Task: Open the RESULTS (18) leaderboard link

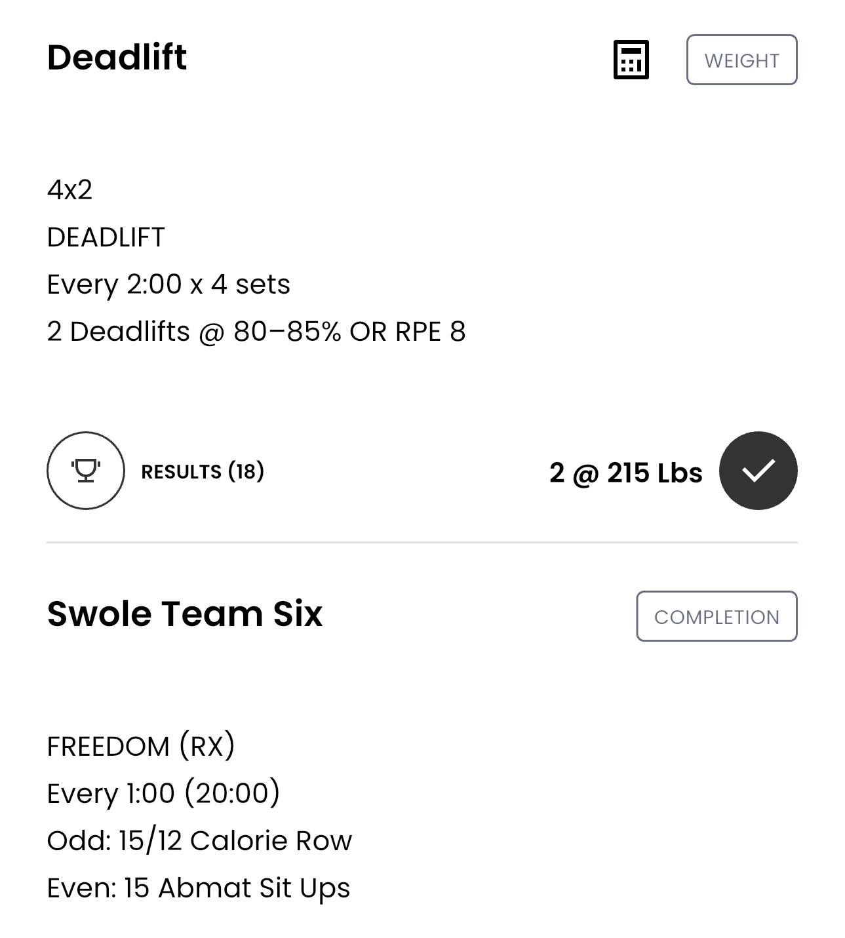Action: coord(203,471)
